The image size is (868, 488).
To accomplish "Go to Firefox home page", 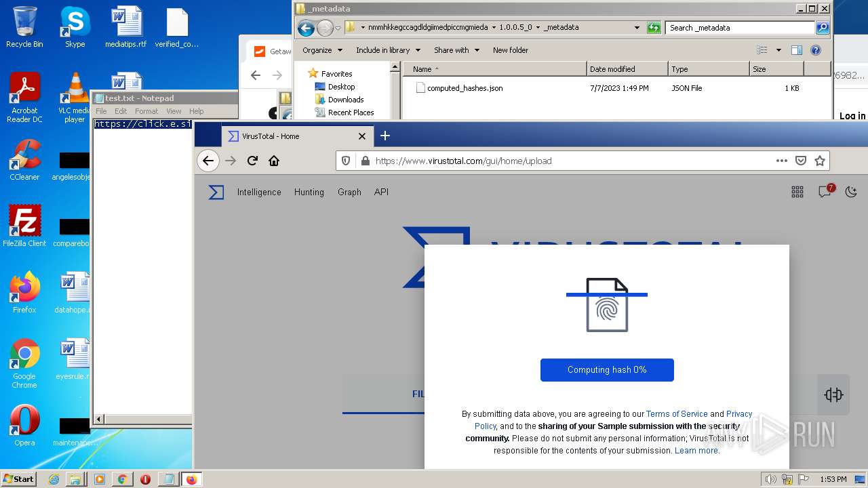I will 274,161.
